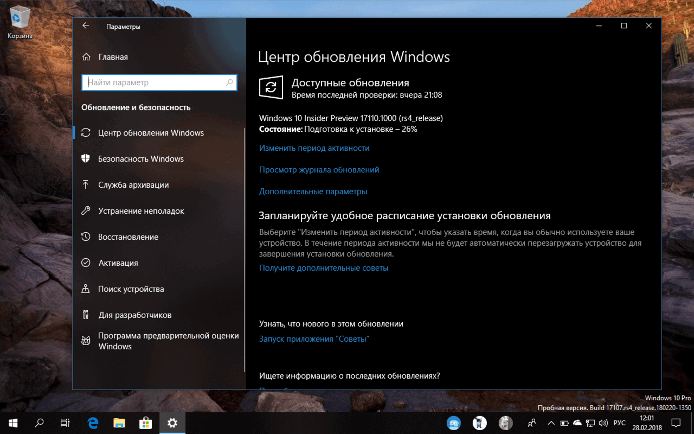Open File Explorer from taskbar
This screenshot has width=694, height=434.
click(x=119, y=423)
